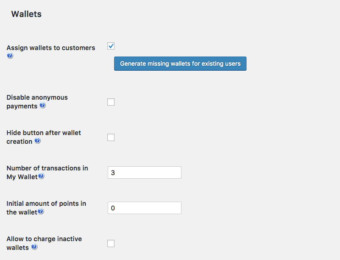Enable the Disable anonymous payments checkbox

111,102
